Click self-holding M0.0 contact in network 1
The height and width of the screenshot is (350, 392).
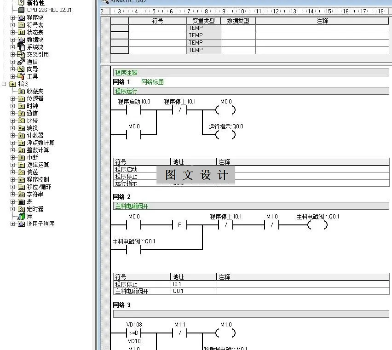[134, 135]
